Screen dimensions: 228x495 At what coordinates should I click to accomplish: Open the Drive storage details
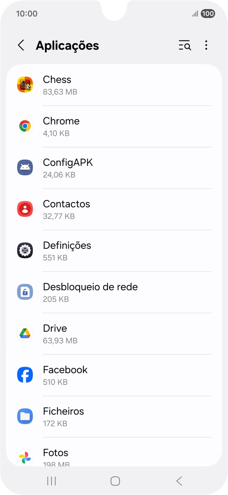tap(114, 333)
